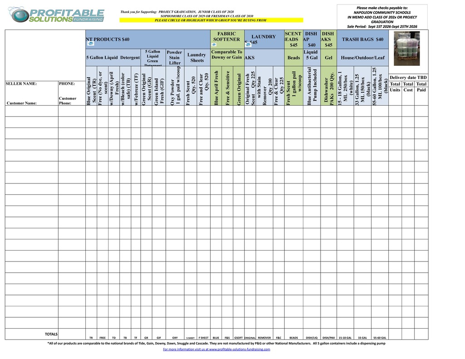Open the profitable-solutions-fundraising.com link
This screenshot has width=465, height=359.
(217, 349)
